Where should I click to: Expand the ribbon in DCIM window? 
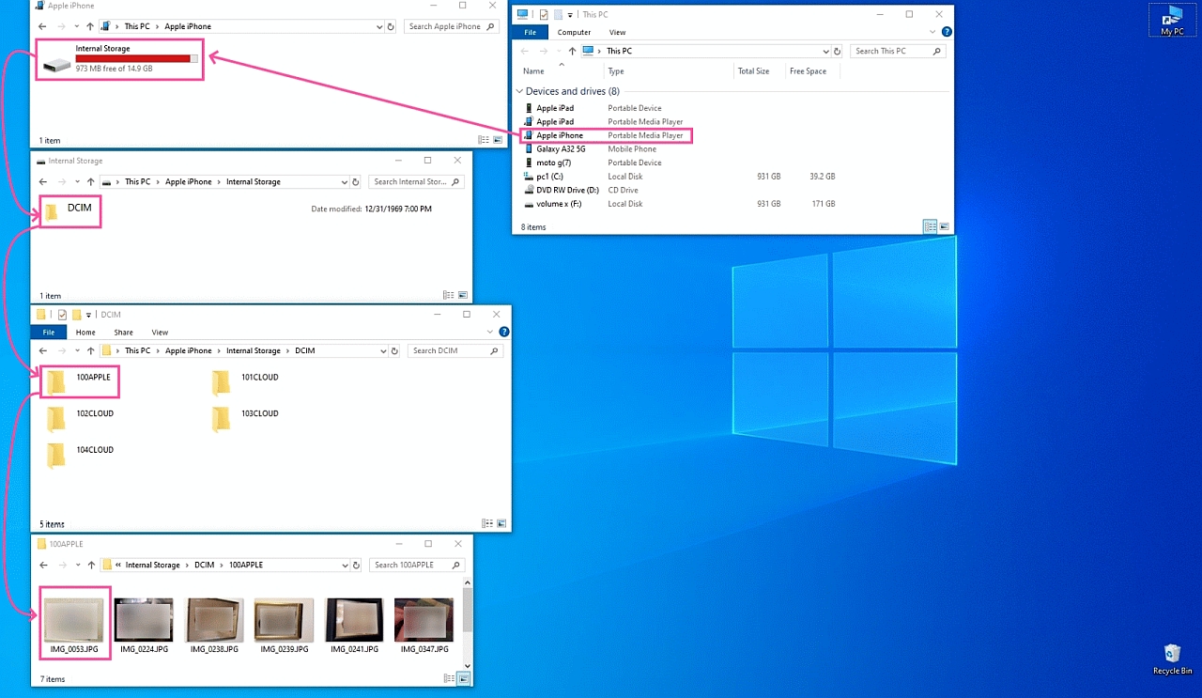tap(491, 332)
